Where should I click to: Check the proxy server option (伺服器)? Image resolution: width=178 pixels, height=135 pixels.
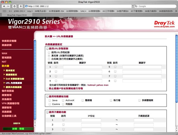click(63, 104)
